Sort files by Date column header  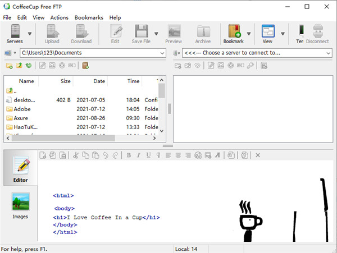[90, 81]
